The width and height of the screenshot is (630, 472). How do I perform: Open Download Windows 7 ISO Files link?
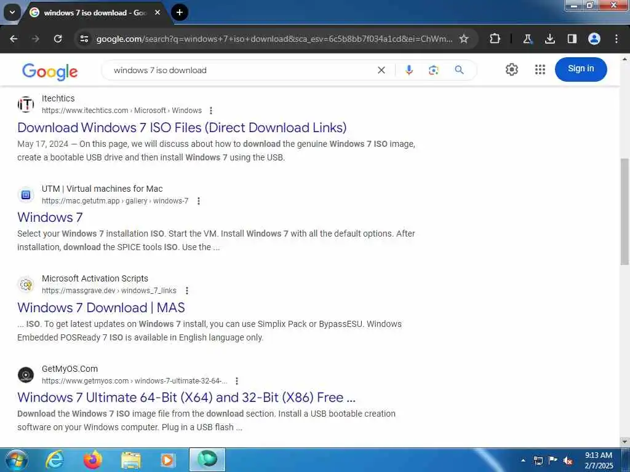(182, 128)
